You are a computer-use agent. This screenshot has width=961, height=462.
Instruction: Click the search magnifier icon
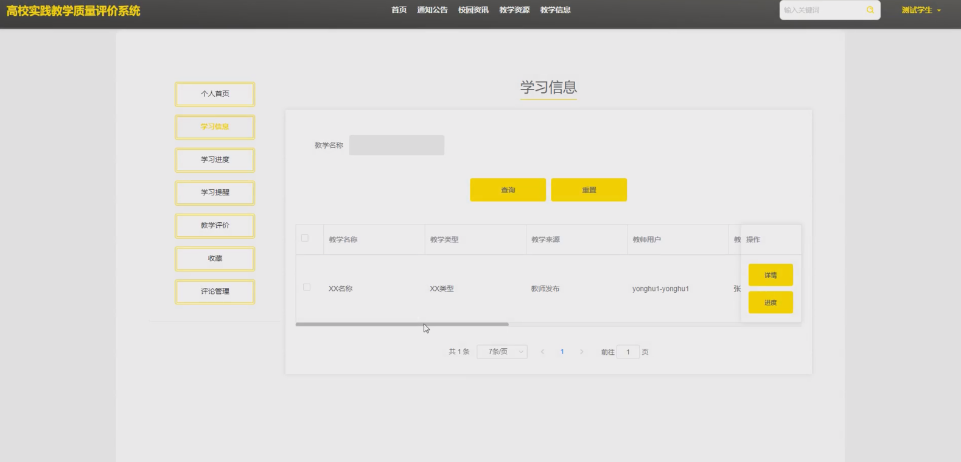[870, 10]
